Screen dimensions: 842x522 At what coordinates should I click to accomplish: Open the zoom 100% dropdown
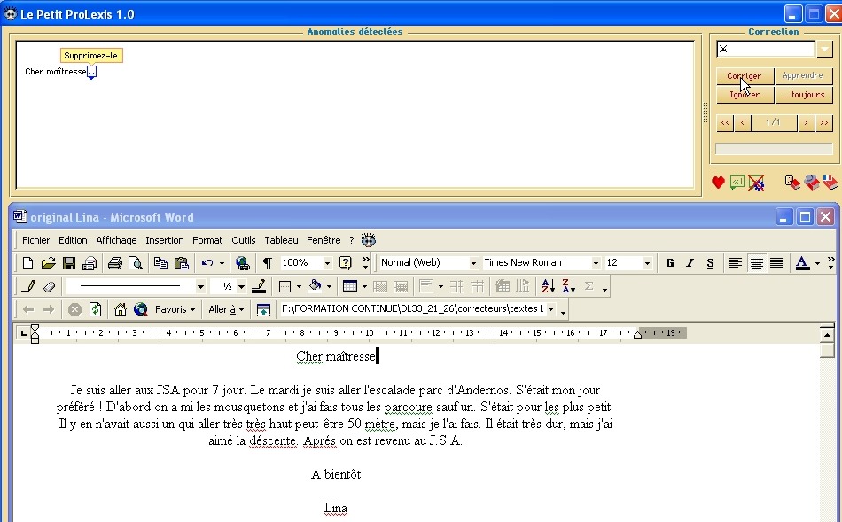pos(327,263)
